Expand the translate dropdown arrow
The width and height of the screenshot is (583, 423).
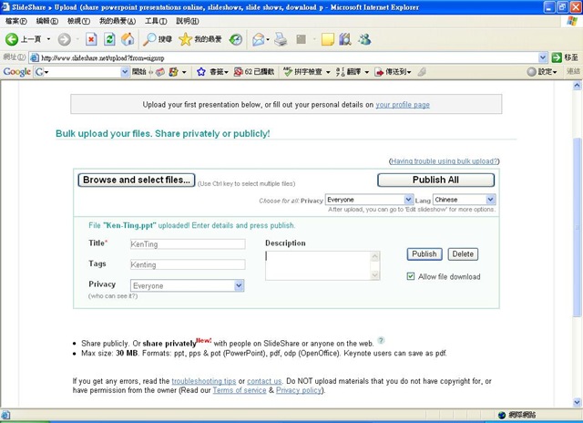tap(366, 72)
